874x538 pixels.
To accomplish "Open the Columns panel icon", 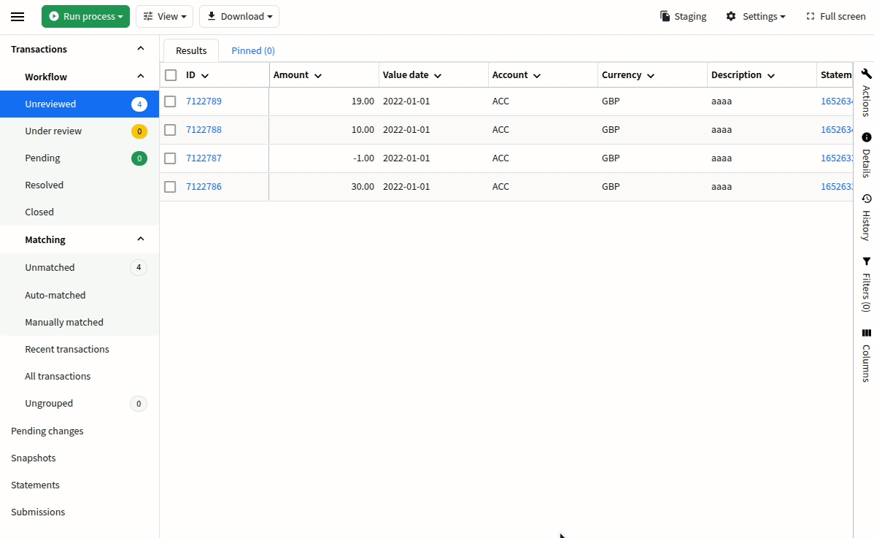I will (866, 333).
